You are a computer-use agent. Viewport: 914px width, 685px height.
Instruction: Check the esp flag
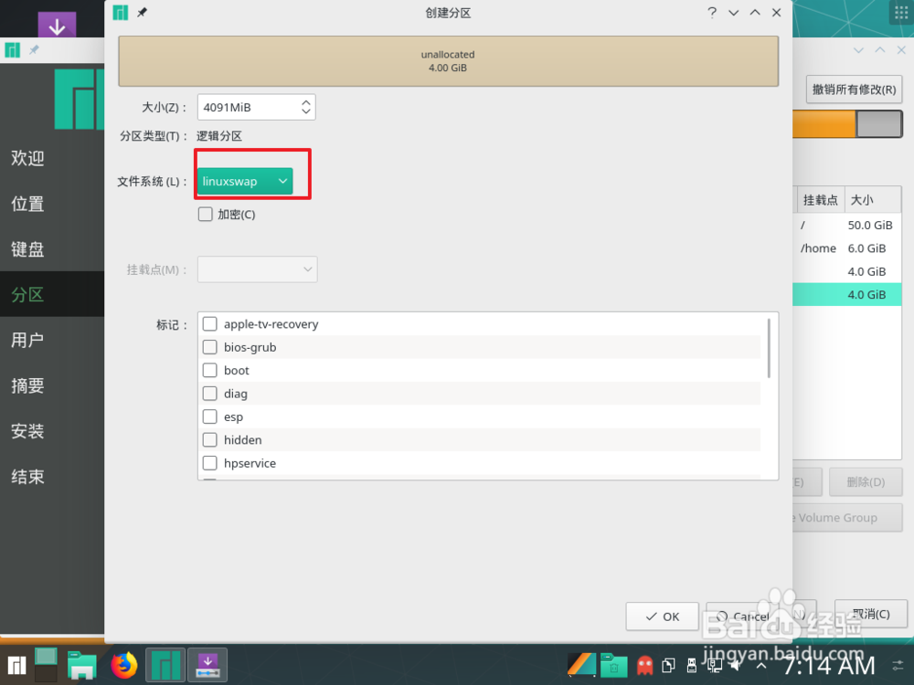tap(210, 417)
